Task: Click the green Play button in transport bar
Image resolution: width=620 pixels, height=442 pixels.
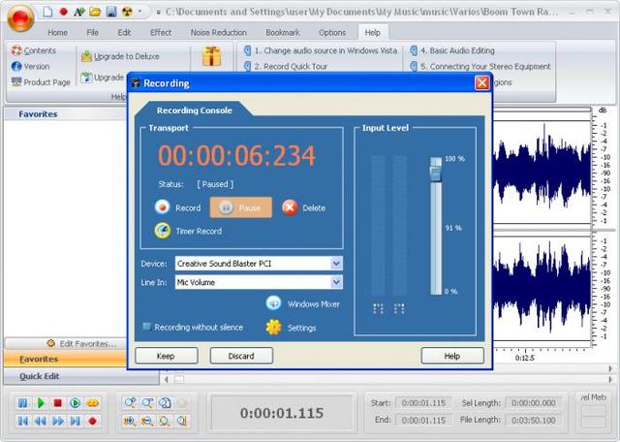Action: [x=41, y=403]
